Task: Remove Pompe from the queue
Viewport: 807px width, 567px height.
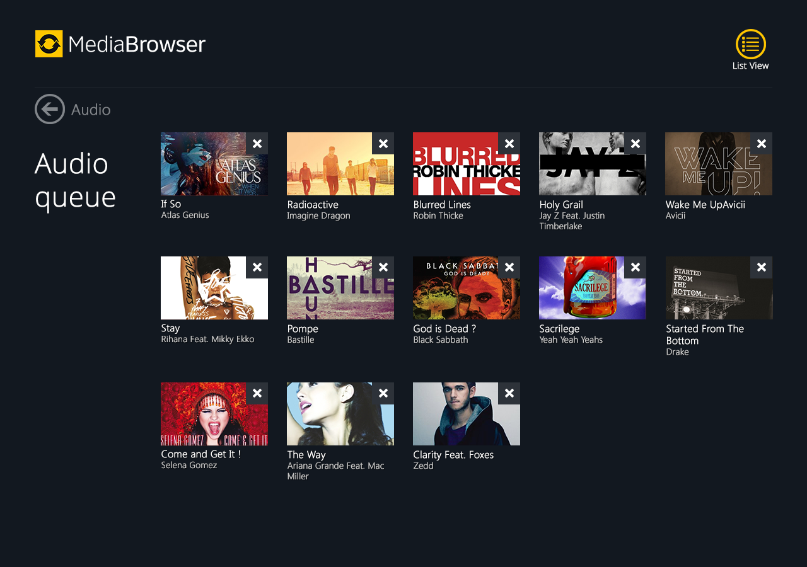Action: coord(383,268)
